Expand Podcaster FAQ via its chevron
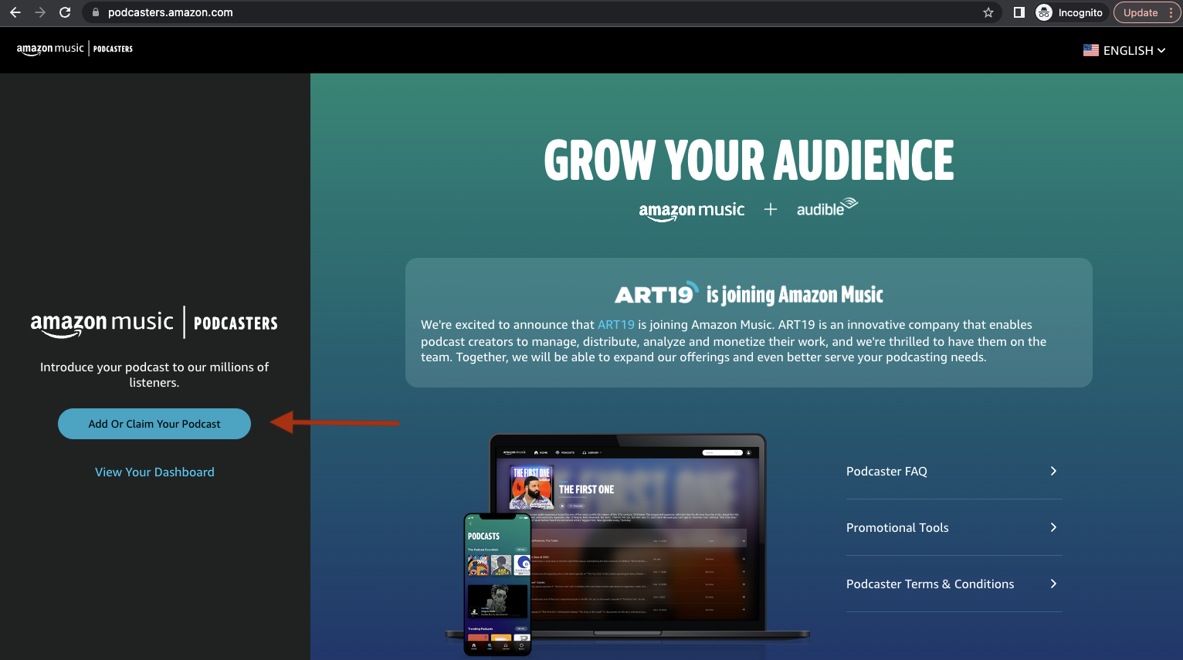This screenshot has height=660, width=1183. click(x=1053, y=471)
